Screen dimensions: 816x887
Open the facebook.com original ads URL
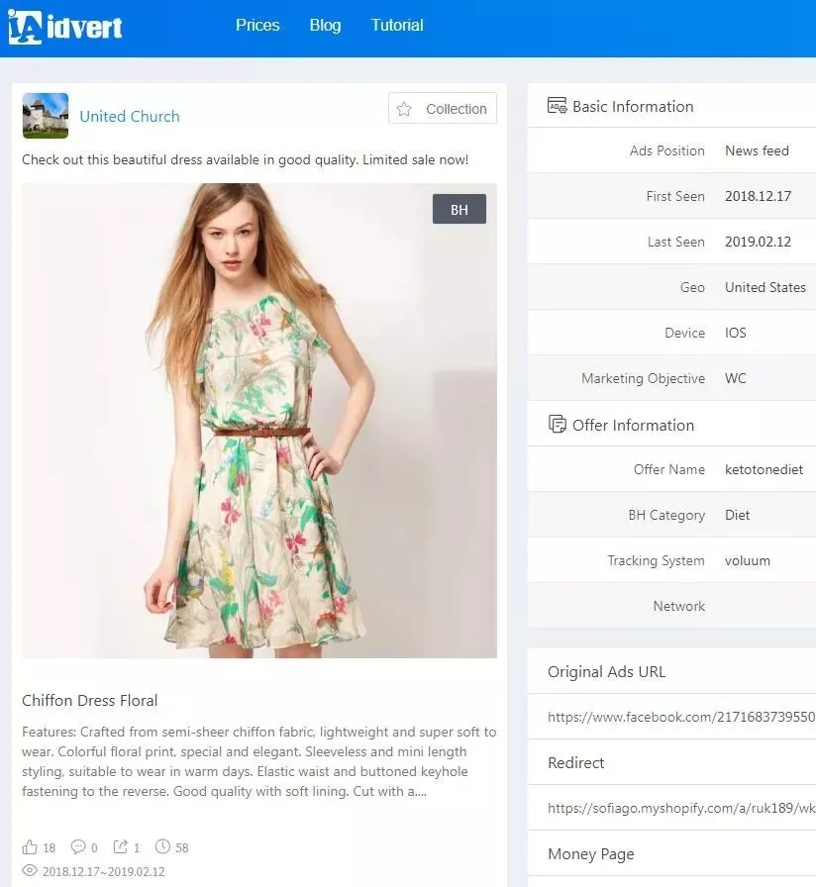point(681,717)
